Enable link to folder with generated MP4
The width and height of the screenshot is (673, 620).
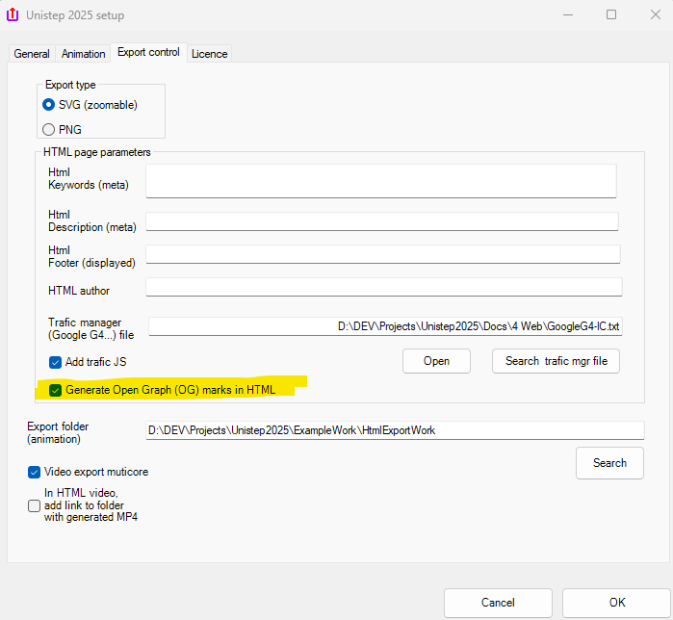click(35, 505)
